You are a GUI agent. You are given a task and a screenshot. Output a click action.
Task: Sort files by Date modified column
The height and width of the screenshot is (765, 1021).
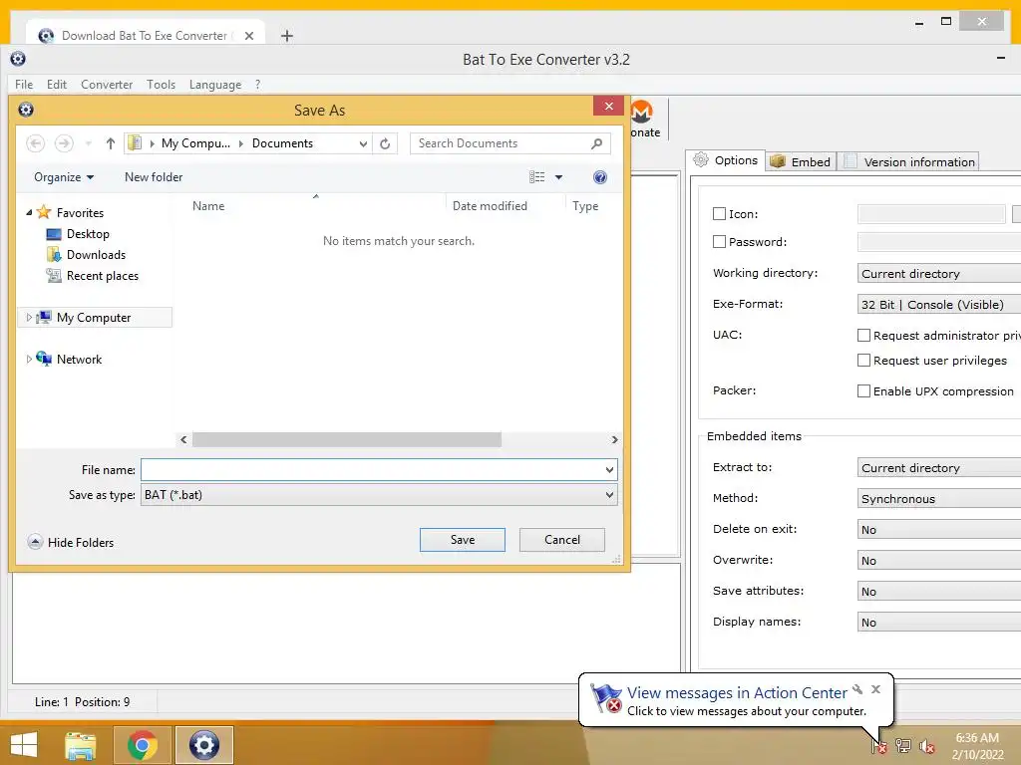490,205
